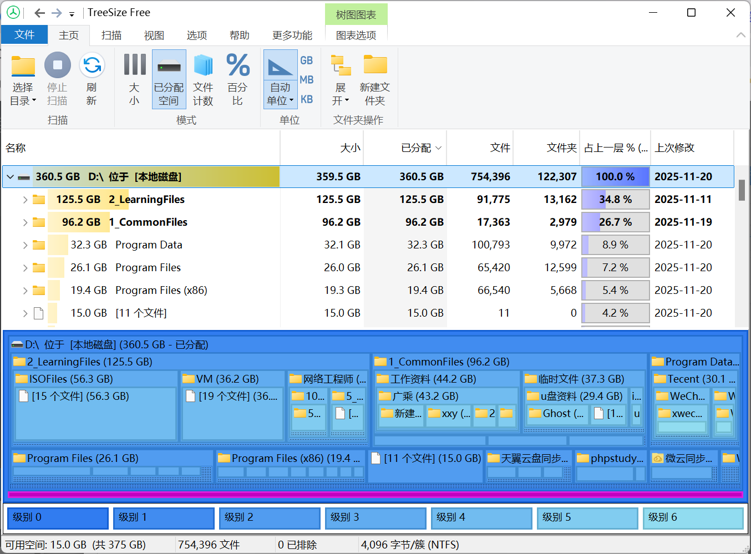Select File Count (文件计数) mode
Viewport: 751px width, 554px height.
tap(203, 67)
